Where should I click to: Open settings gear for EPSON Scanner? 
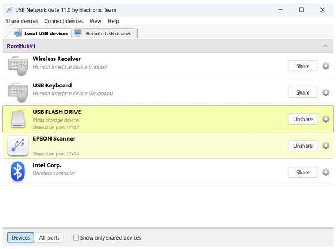[x=325, y=146]
